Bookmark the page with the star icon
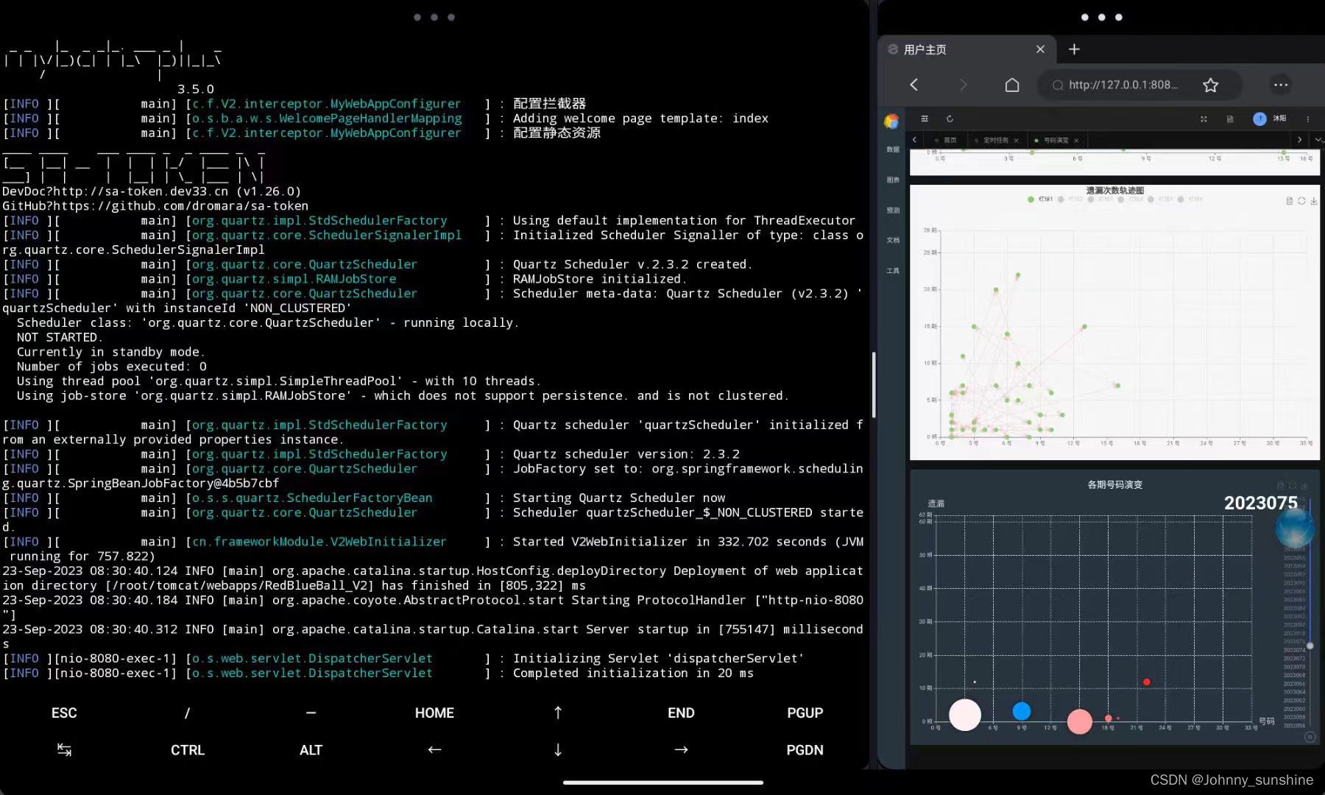The image size is (1325, 795). [1210, 85]
